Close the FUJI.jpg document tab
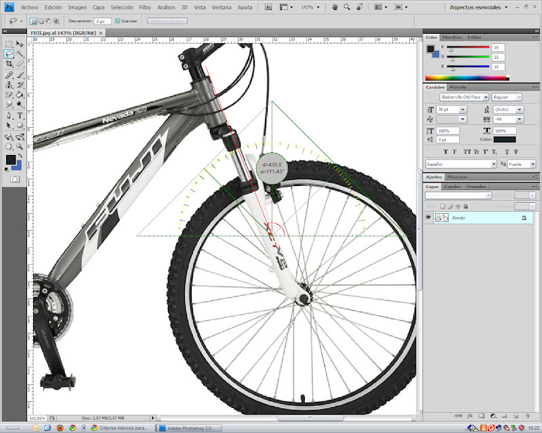The image size is (542, 433). (101, 33)
